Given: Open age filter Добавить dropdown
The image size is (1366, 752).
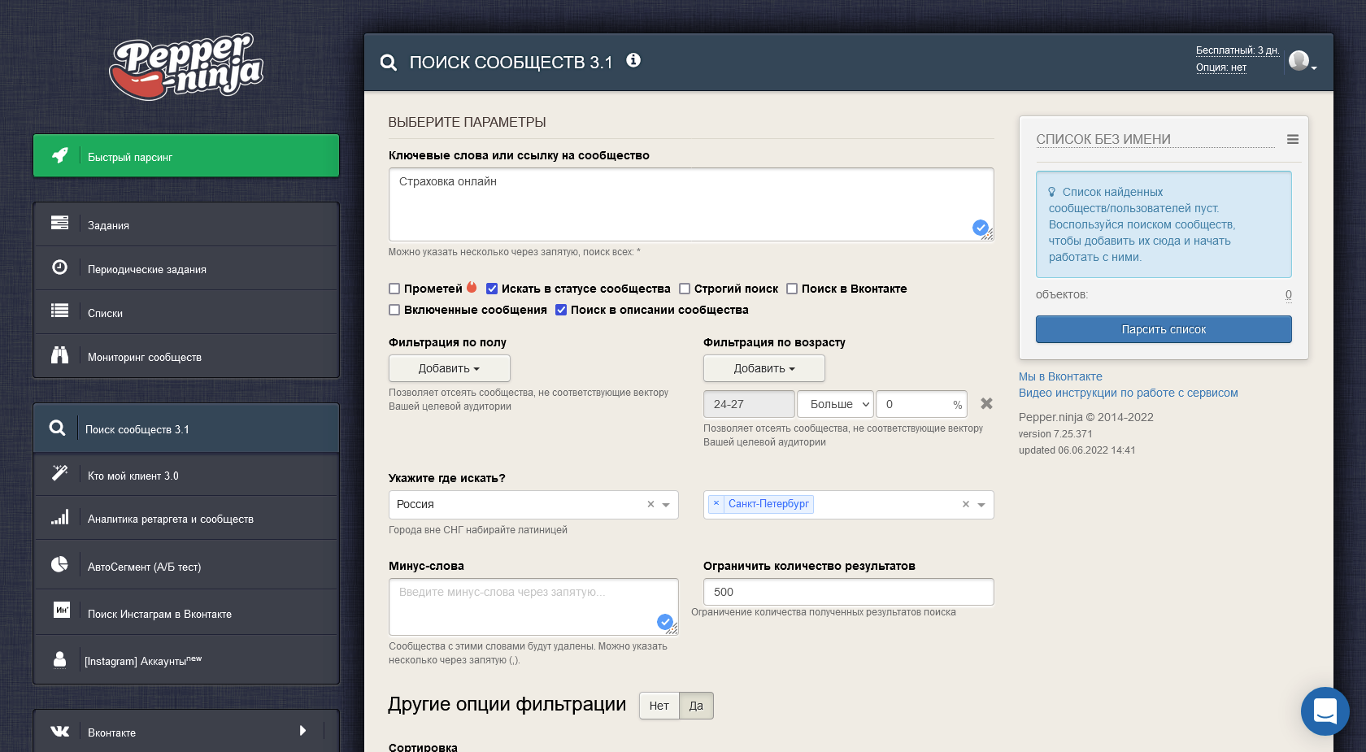Looking at the screenshot, I should [764, 368].
